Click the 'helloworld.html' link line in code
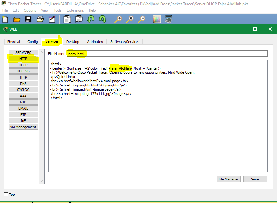 click(x=89, y=81)
